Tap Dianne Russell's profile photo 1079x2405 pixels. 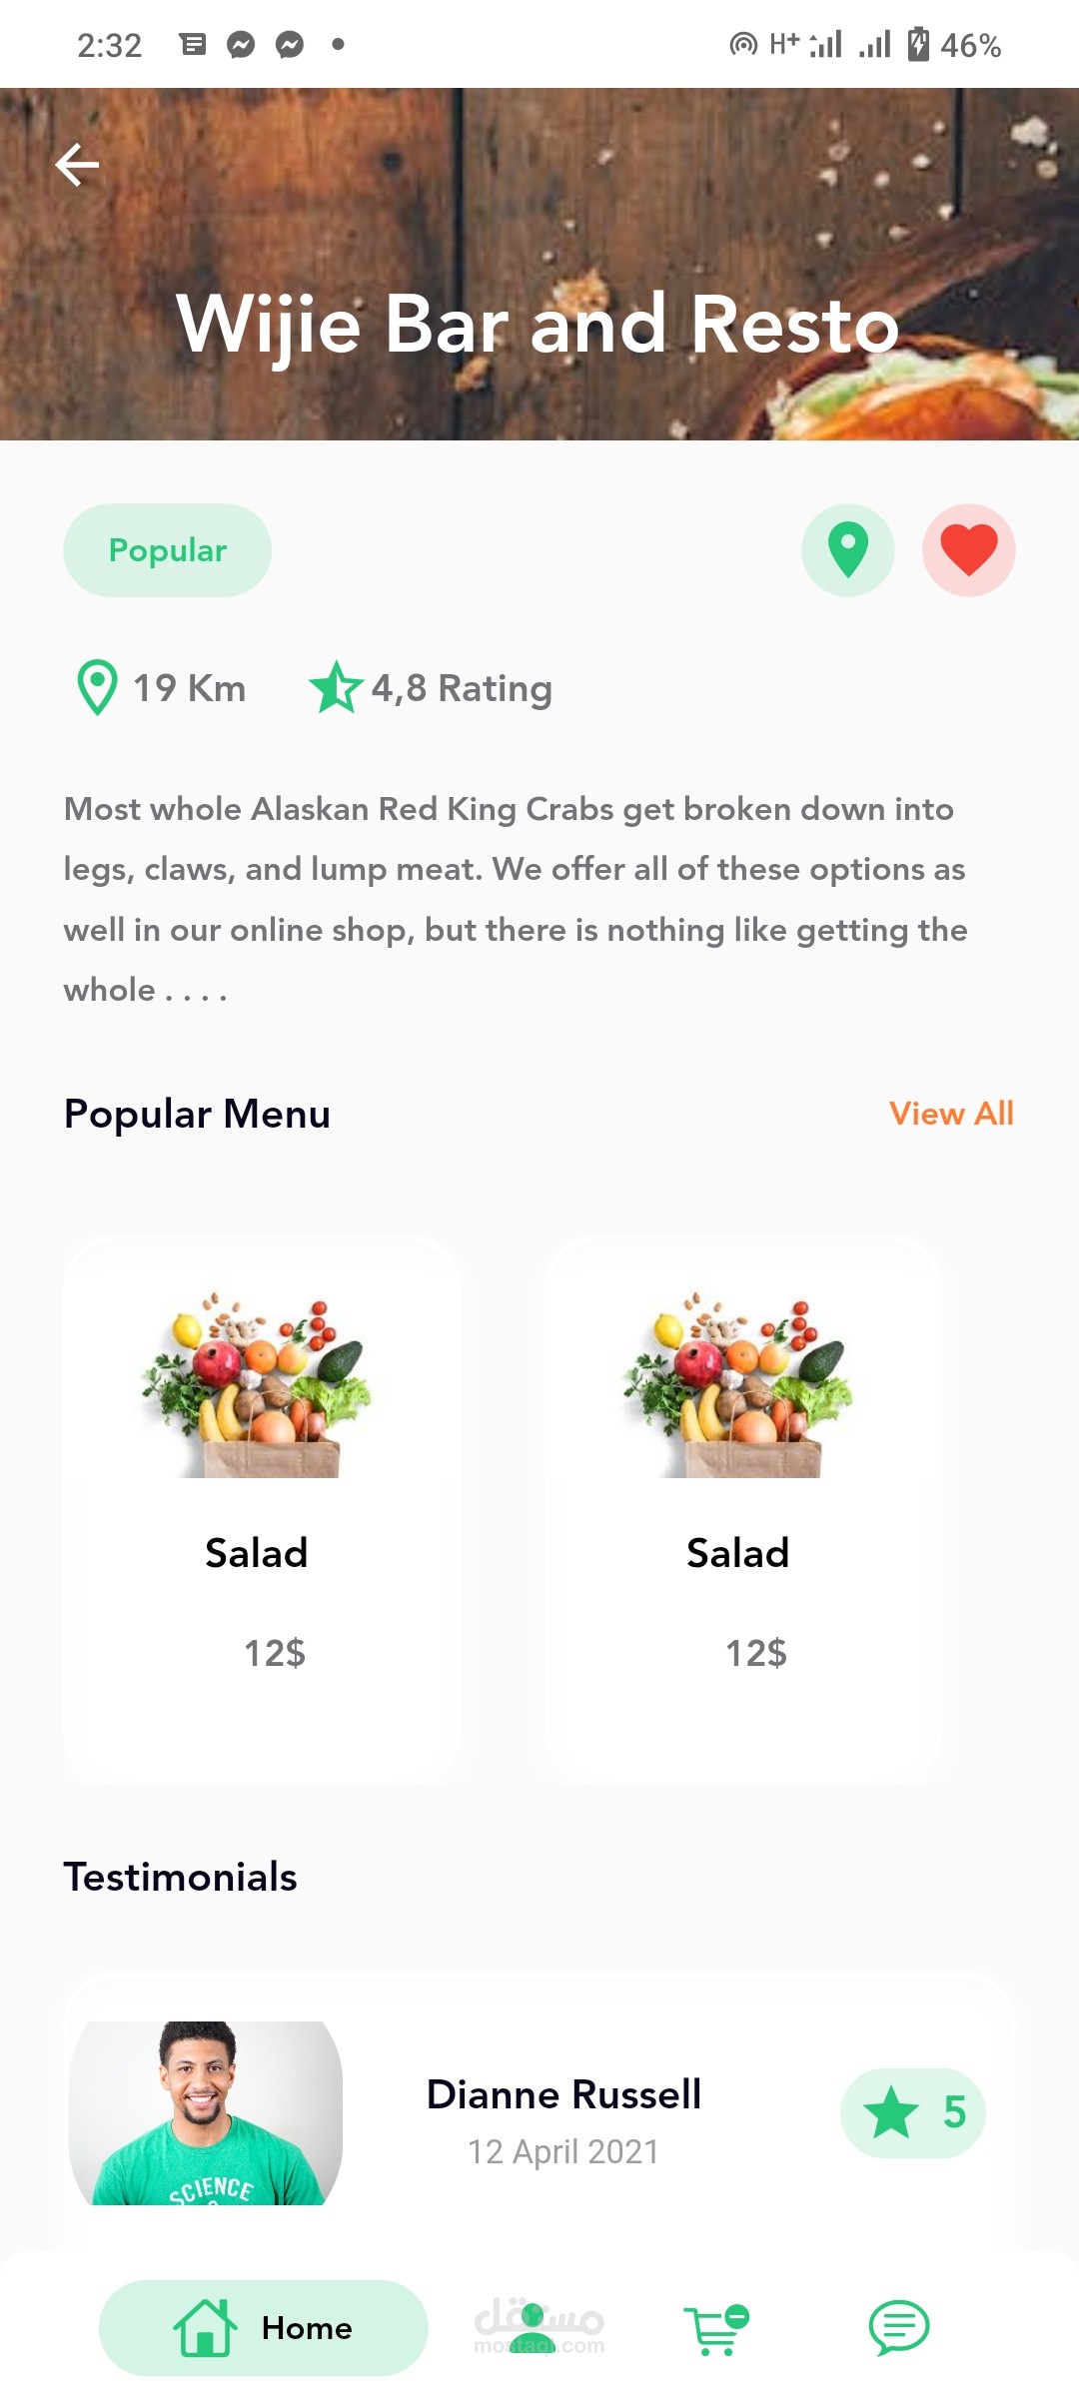coord(206,2112)
